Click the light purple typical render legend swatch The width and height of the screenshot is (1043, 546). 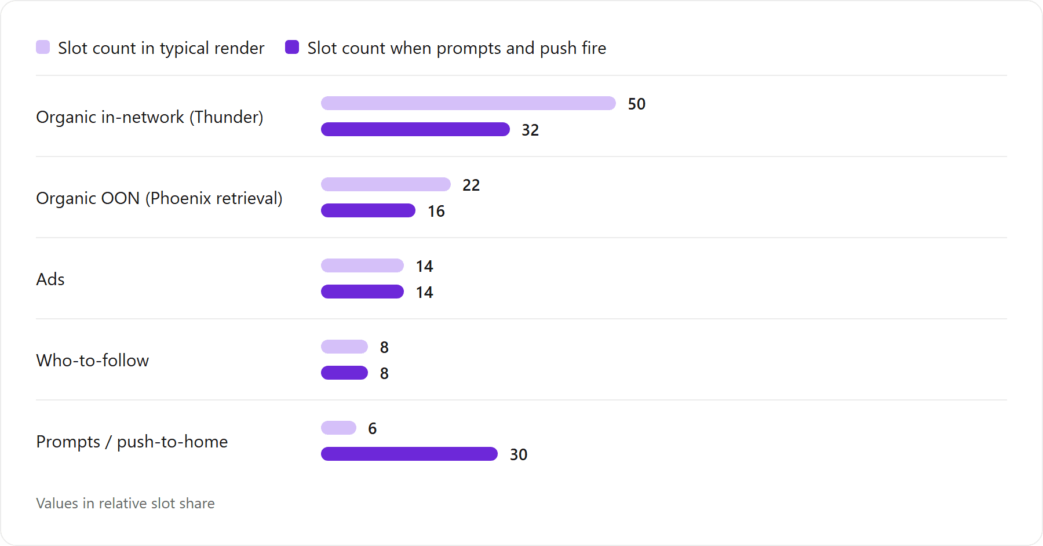coord(43,47)
